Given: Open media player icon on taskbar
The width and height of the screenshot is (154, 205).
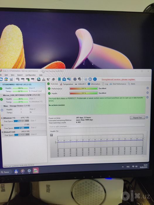Looking at the screenshot, I should click(23, 171).
